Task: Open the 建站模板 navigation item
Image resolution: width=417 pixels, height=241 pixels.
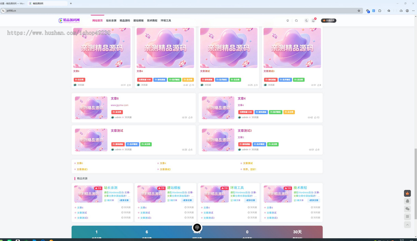Action: [x=139, y=20]
